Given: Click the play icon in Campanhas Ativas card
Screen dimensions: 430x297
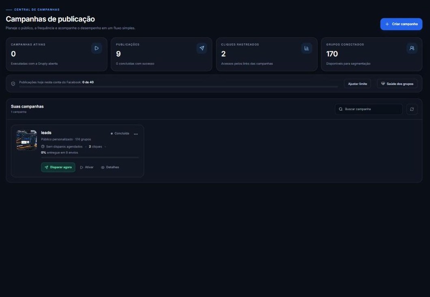Looking at the screenshot, I should (x=97, y=48).
